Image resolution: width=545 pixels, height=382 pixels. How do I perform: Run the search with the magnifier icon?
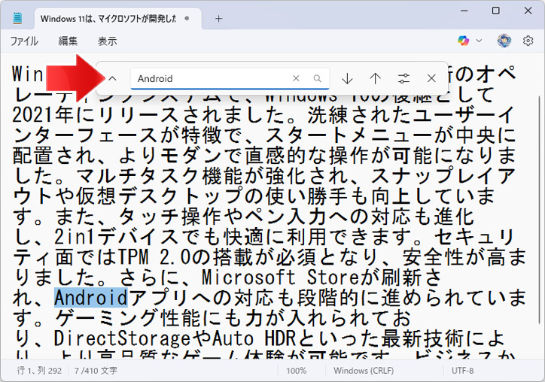point(317,78)
